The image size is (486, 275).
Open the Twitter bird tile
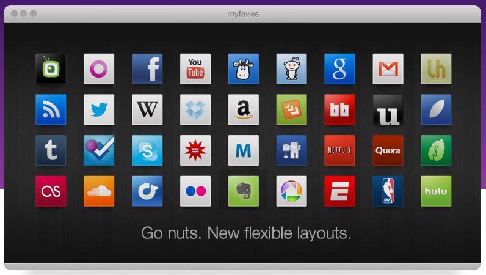[99, 109]
